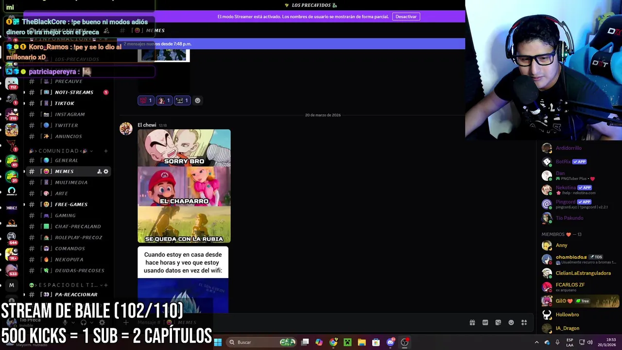Open Task View in the taskbar

coord(305,342)
